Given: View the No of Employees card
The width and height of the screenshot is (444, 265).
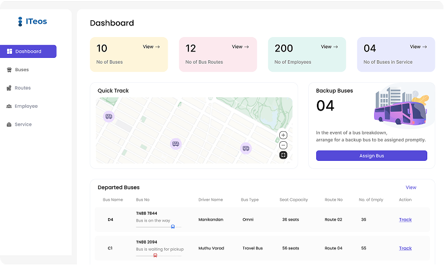Looking at the screenshot, I should coord(330,47).
